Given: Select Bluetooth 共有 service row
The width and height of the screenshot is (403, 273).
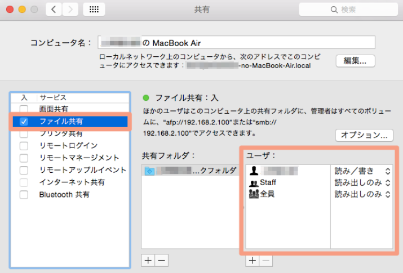Looking at the screenshot, I should [70, 195].
